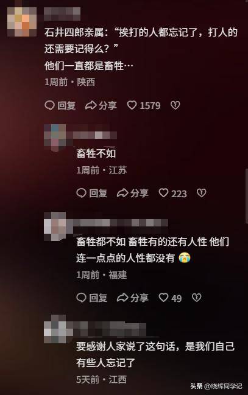Screen dimensions: 248x395
Task: Open first commenter's blurred username
Action: pyautogui.click(x=62, y=14)
